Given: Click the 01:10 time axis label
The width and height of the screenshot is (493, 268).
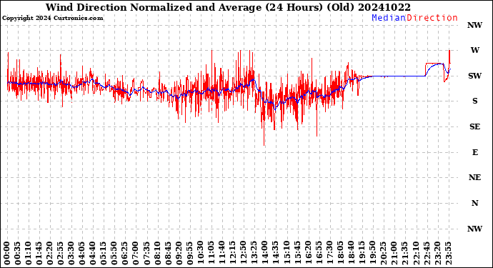Looking at the screenshot, I should [x=29, y=253].
